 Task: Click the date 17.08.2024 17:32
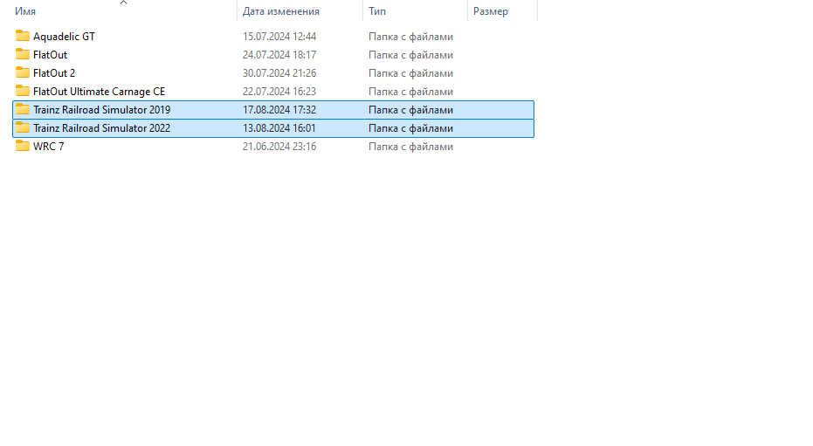(279, 110)
